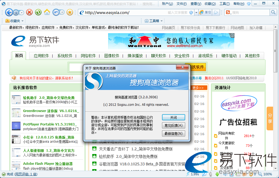Click the gold star favorites icon

[70, 12]
